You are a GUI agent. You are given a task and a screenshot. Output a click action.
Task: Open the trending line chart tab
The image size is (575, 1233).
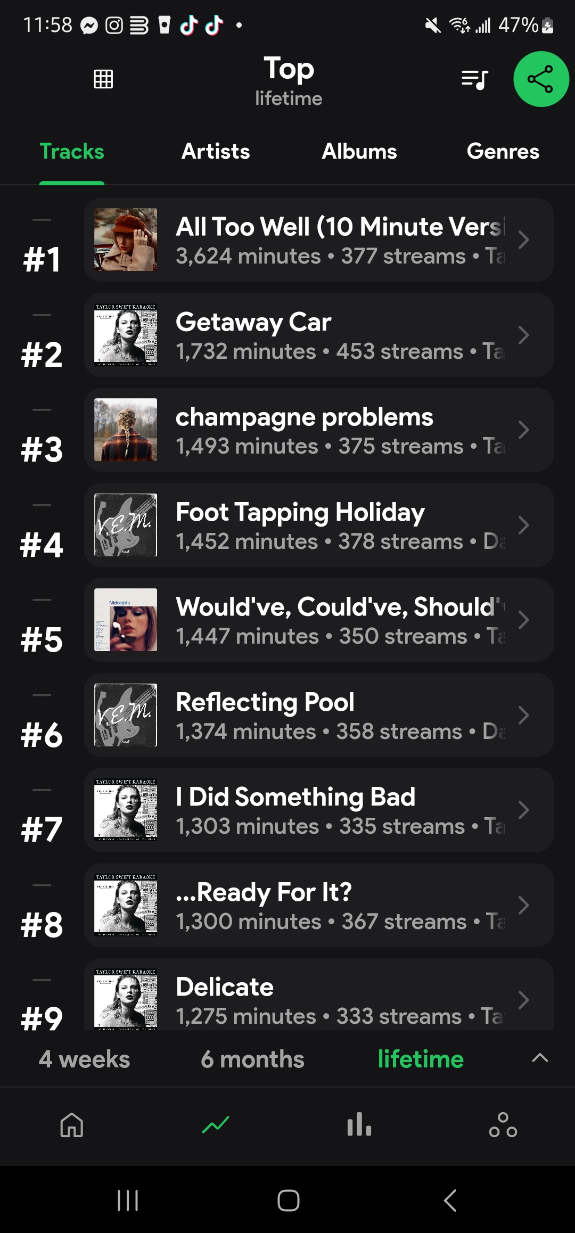click(x=216, y=1125)
